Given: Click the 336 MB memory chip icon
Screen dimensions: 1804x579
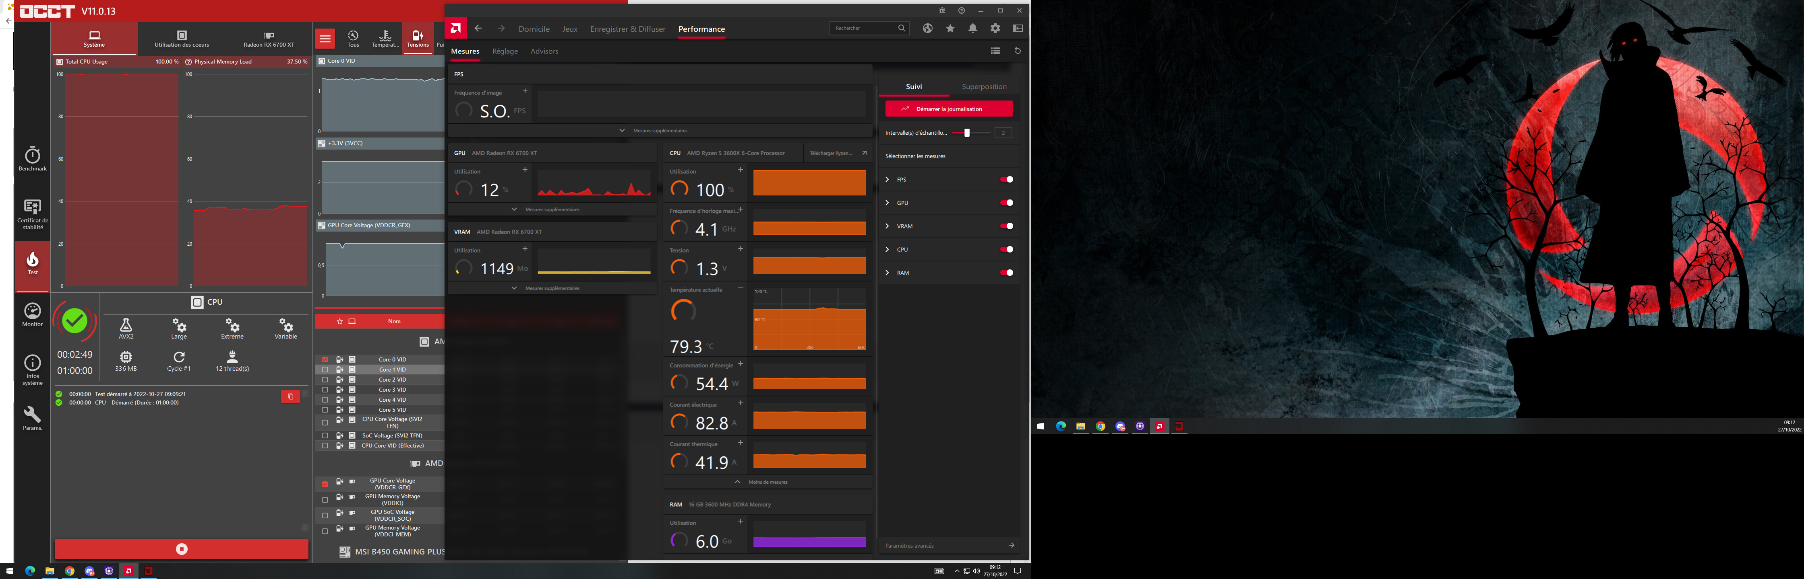Looking at the screenshot, I should click(126, 357).
